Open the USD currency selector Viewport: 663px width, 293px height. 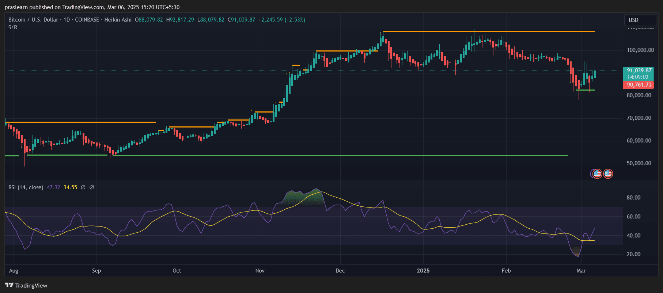pos(640,20)
